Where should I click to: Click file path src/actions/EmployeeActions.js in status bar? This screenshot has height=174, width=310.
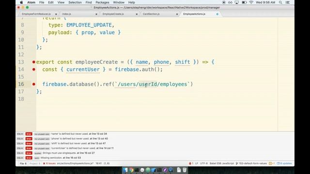click(76, 163)
